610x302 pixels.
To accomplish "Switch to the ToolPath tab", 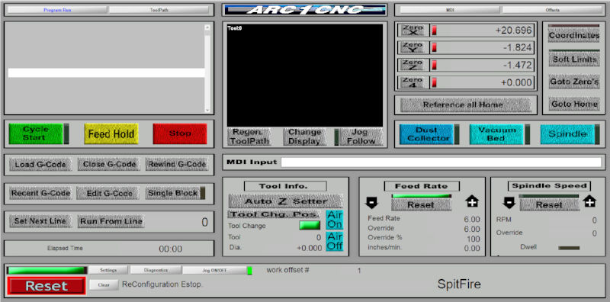I will coord(159,10).
